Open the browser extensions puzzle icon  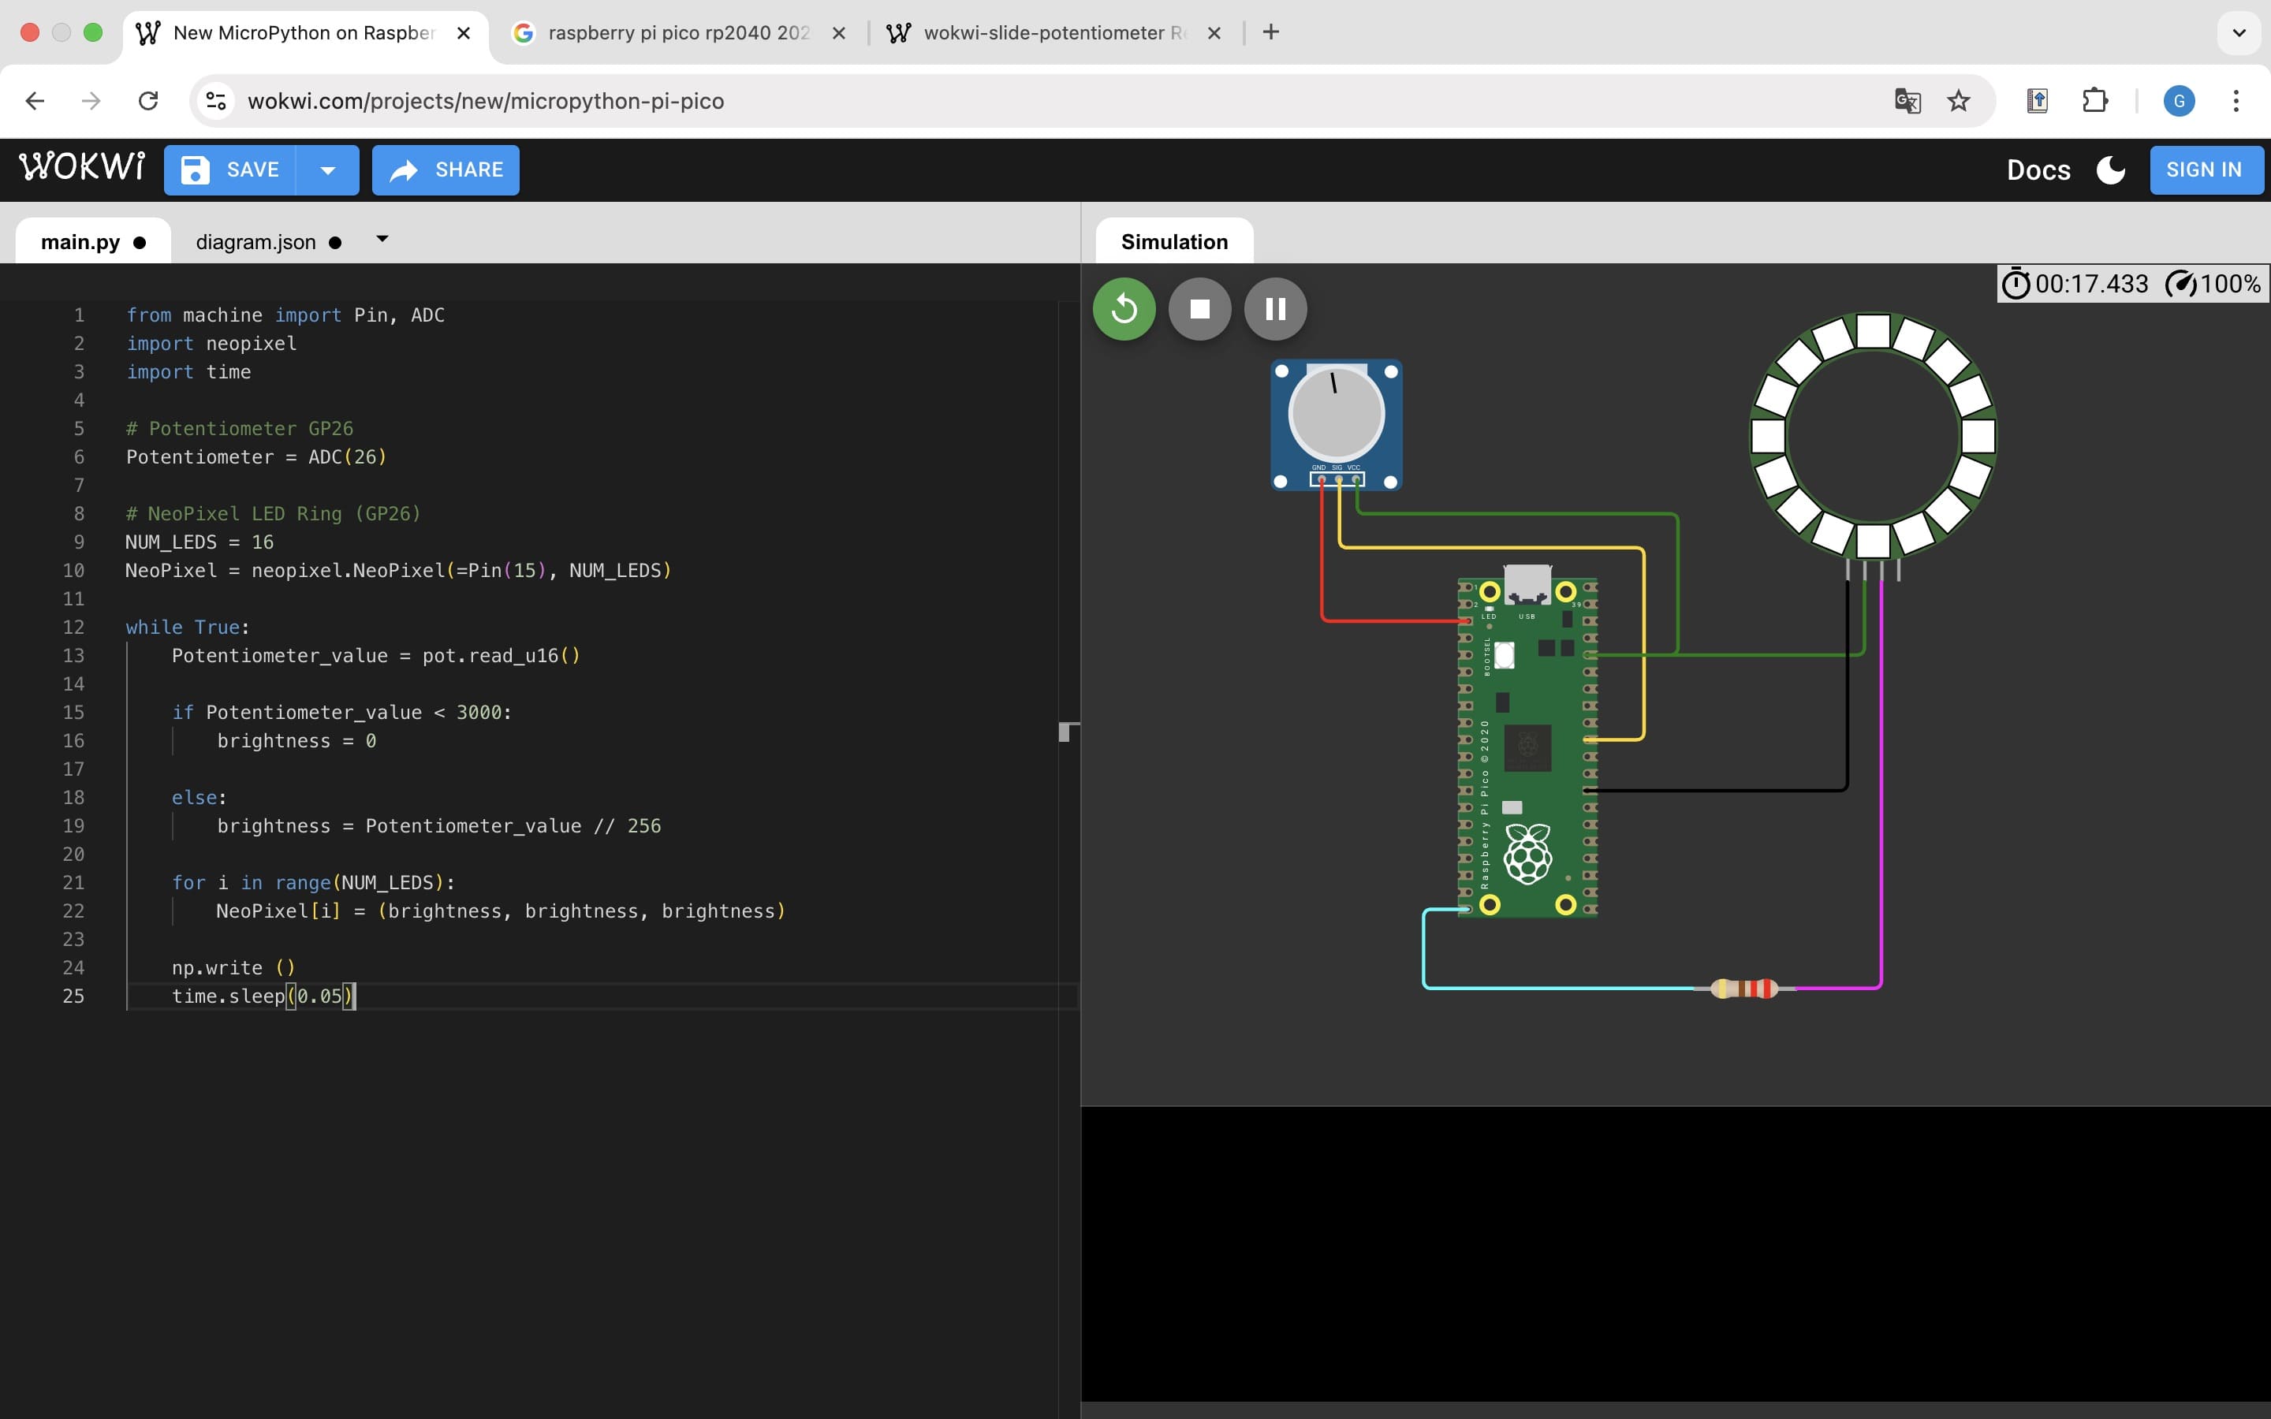(2094, 100)
